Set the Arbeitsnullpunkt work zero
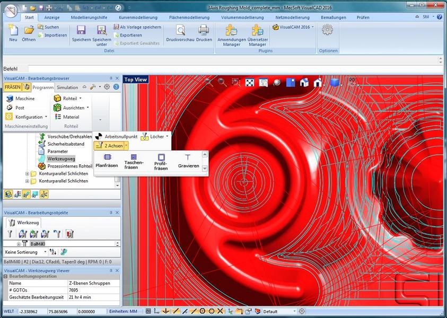Image resolution: width=447 pixels, height=318 pixels. pos(116,137)
